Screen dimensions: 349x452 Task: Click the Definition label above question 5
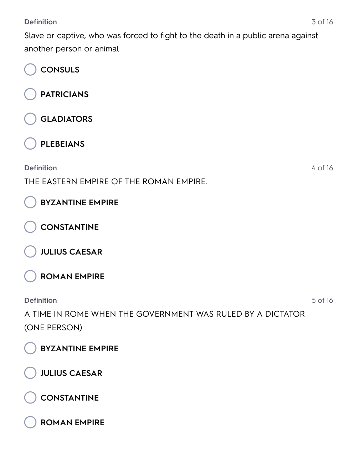tap(41, 301)
